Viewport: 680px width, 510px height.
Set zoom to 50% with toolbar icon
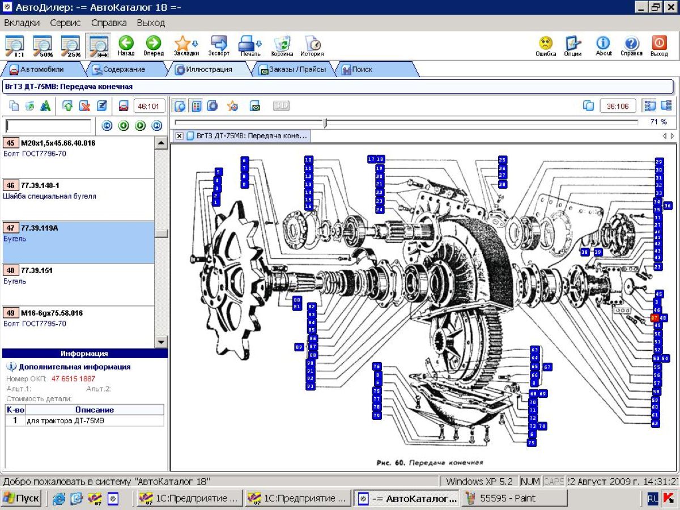point(42,45)
